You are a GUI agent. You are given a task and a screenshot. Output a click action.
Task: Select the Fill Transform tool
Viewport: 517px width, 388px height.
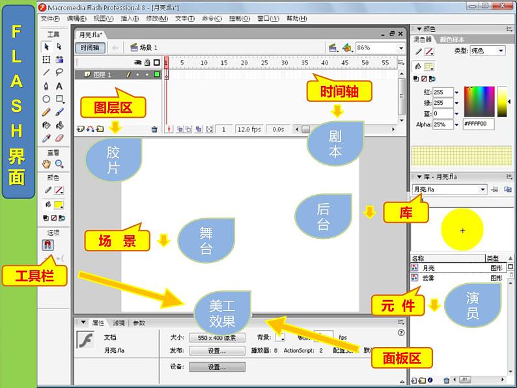tap(59, 60)
